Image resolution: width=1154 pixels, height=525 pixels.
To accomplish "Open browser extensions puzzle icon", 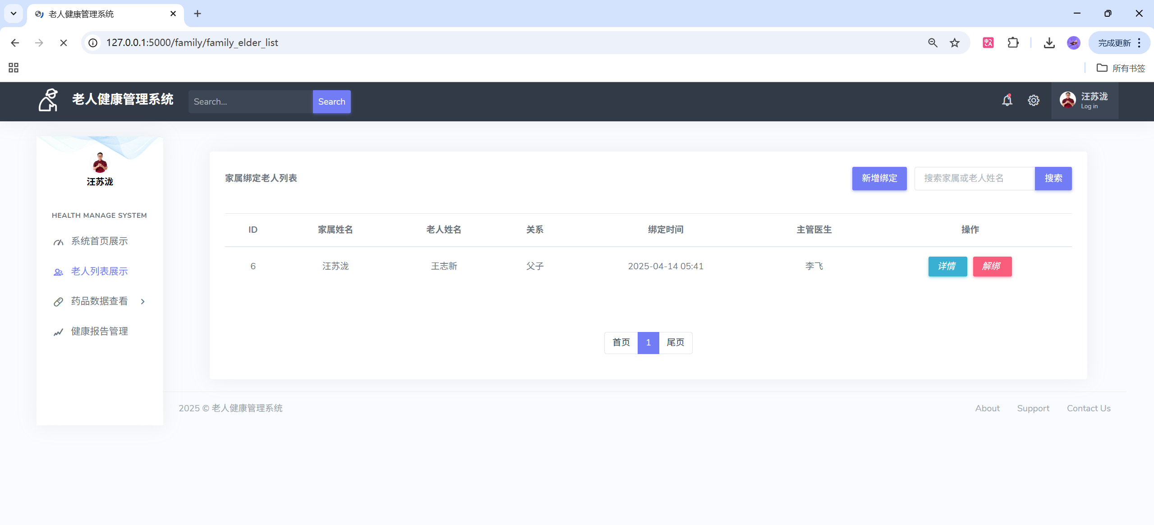I will pyautogui.click(x=1013, y=42).
